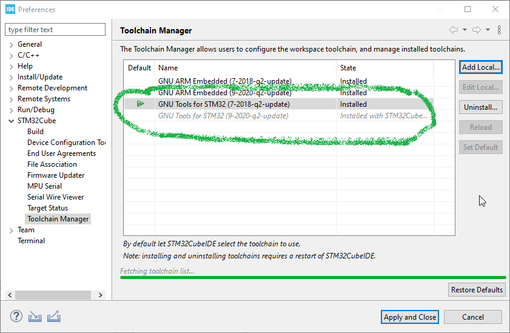Click the State column header
The width and height of the screenshot is (510, 333).
385,68
